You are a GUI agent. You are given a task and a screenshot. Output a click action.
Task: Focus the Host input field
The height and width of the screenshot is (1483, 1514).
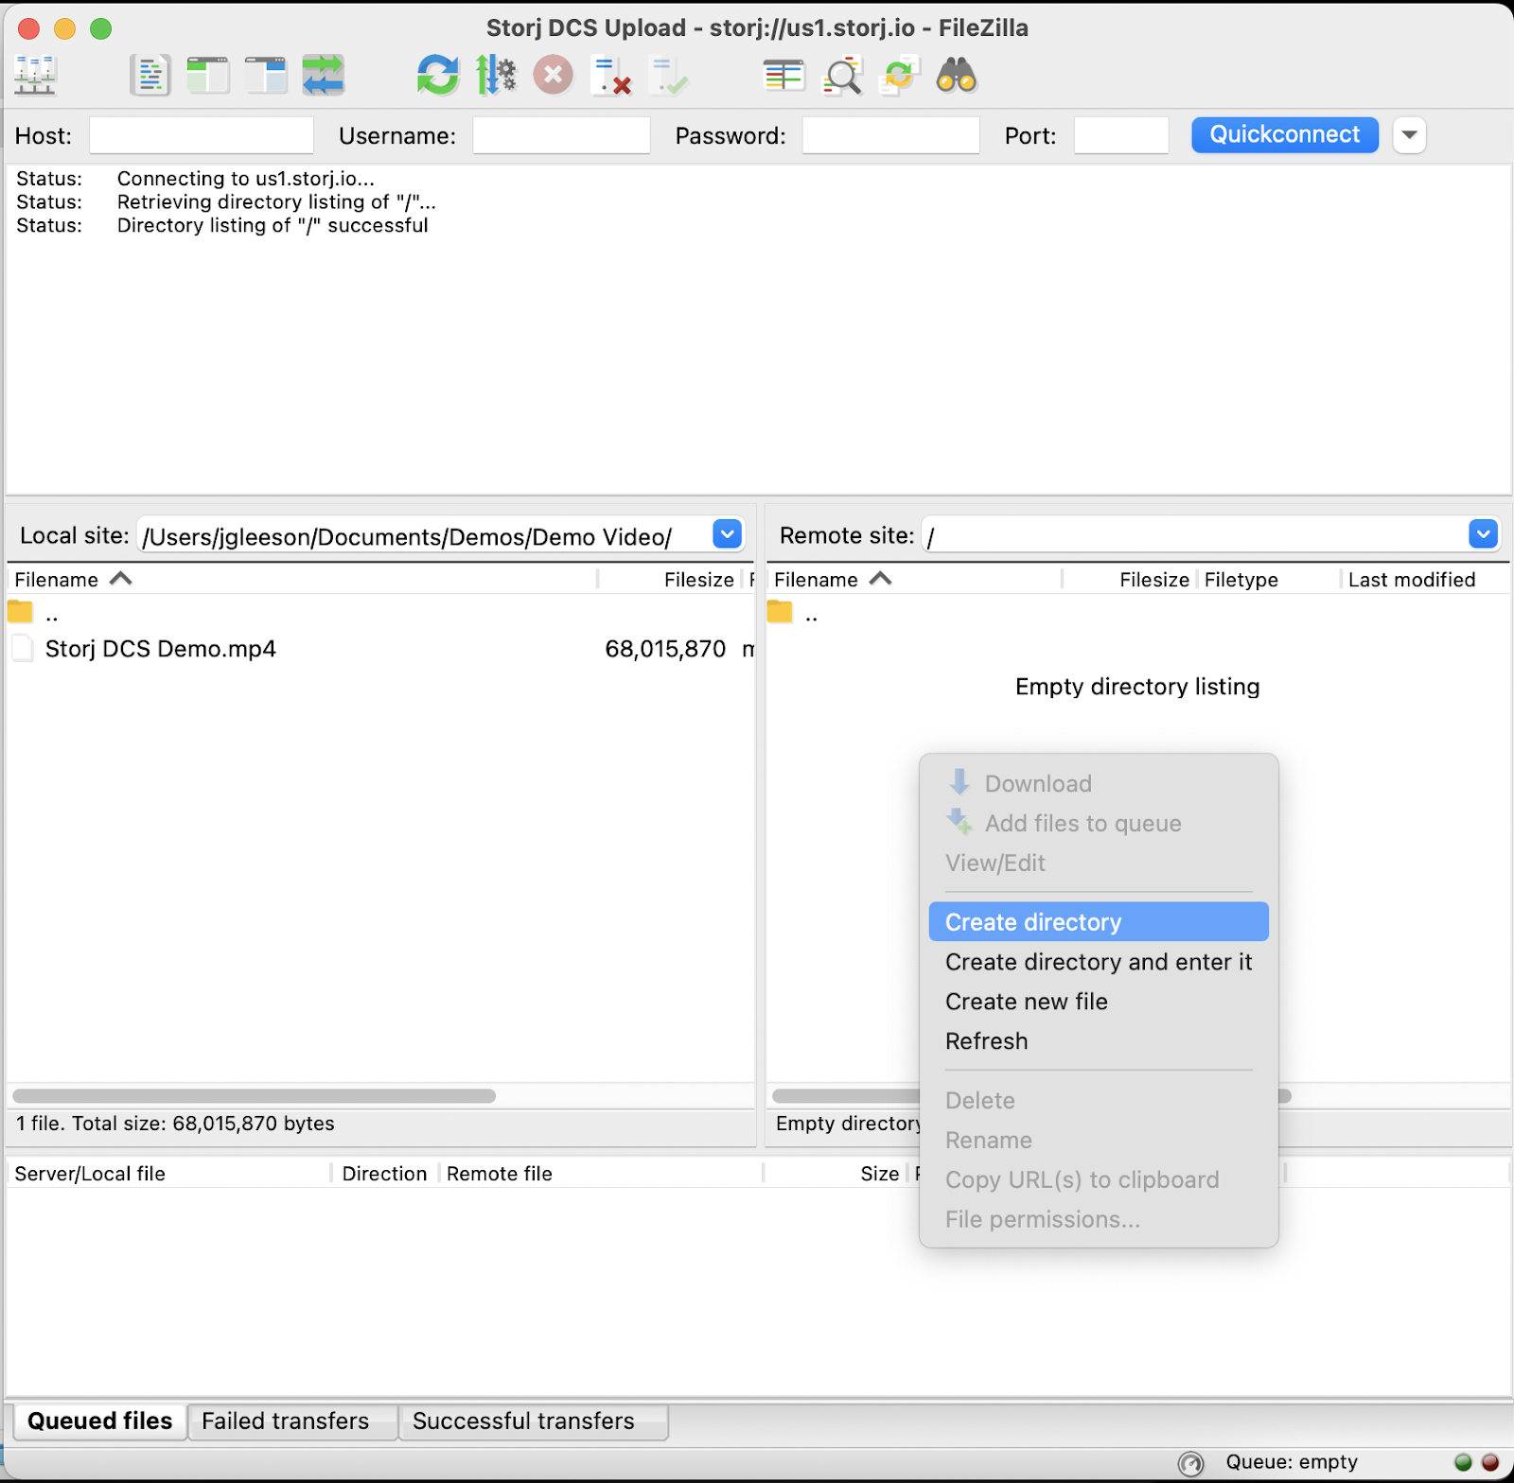[202, 135]
